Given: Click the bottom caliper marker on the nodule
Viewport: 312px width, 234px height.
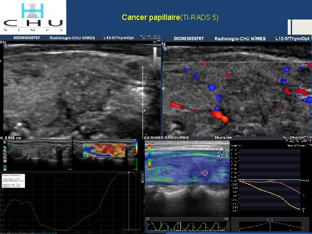Looking at the screenshot, I should coord(88,112).
